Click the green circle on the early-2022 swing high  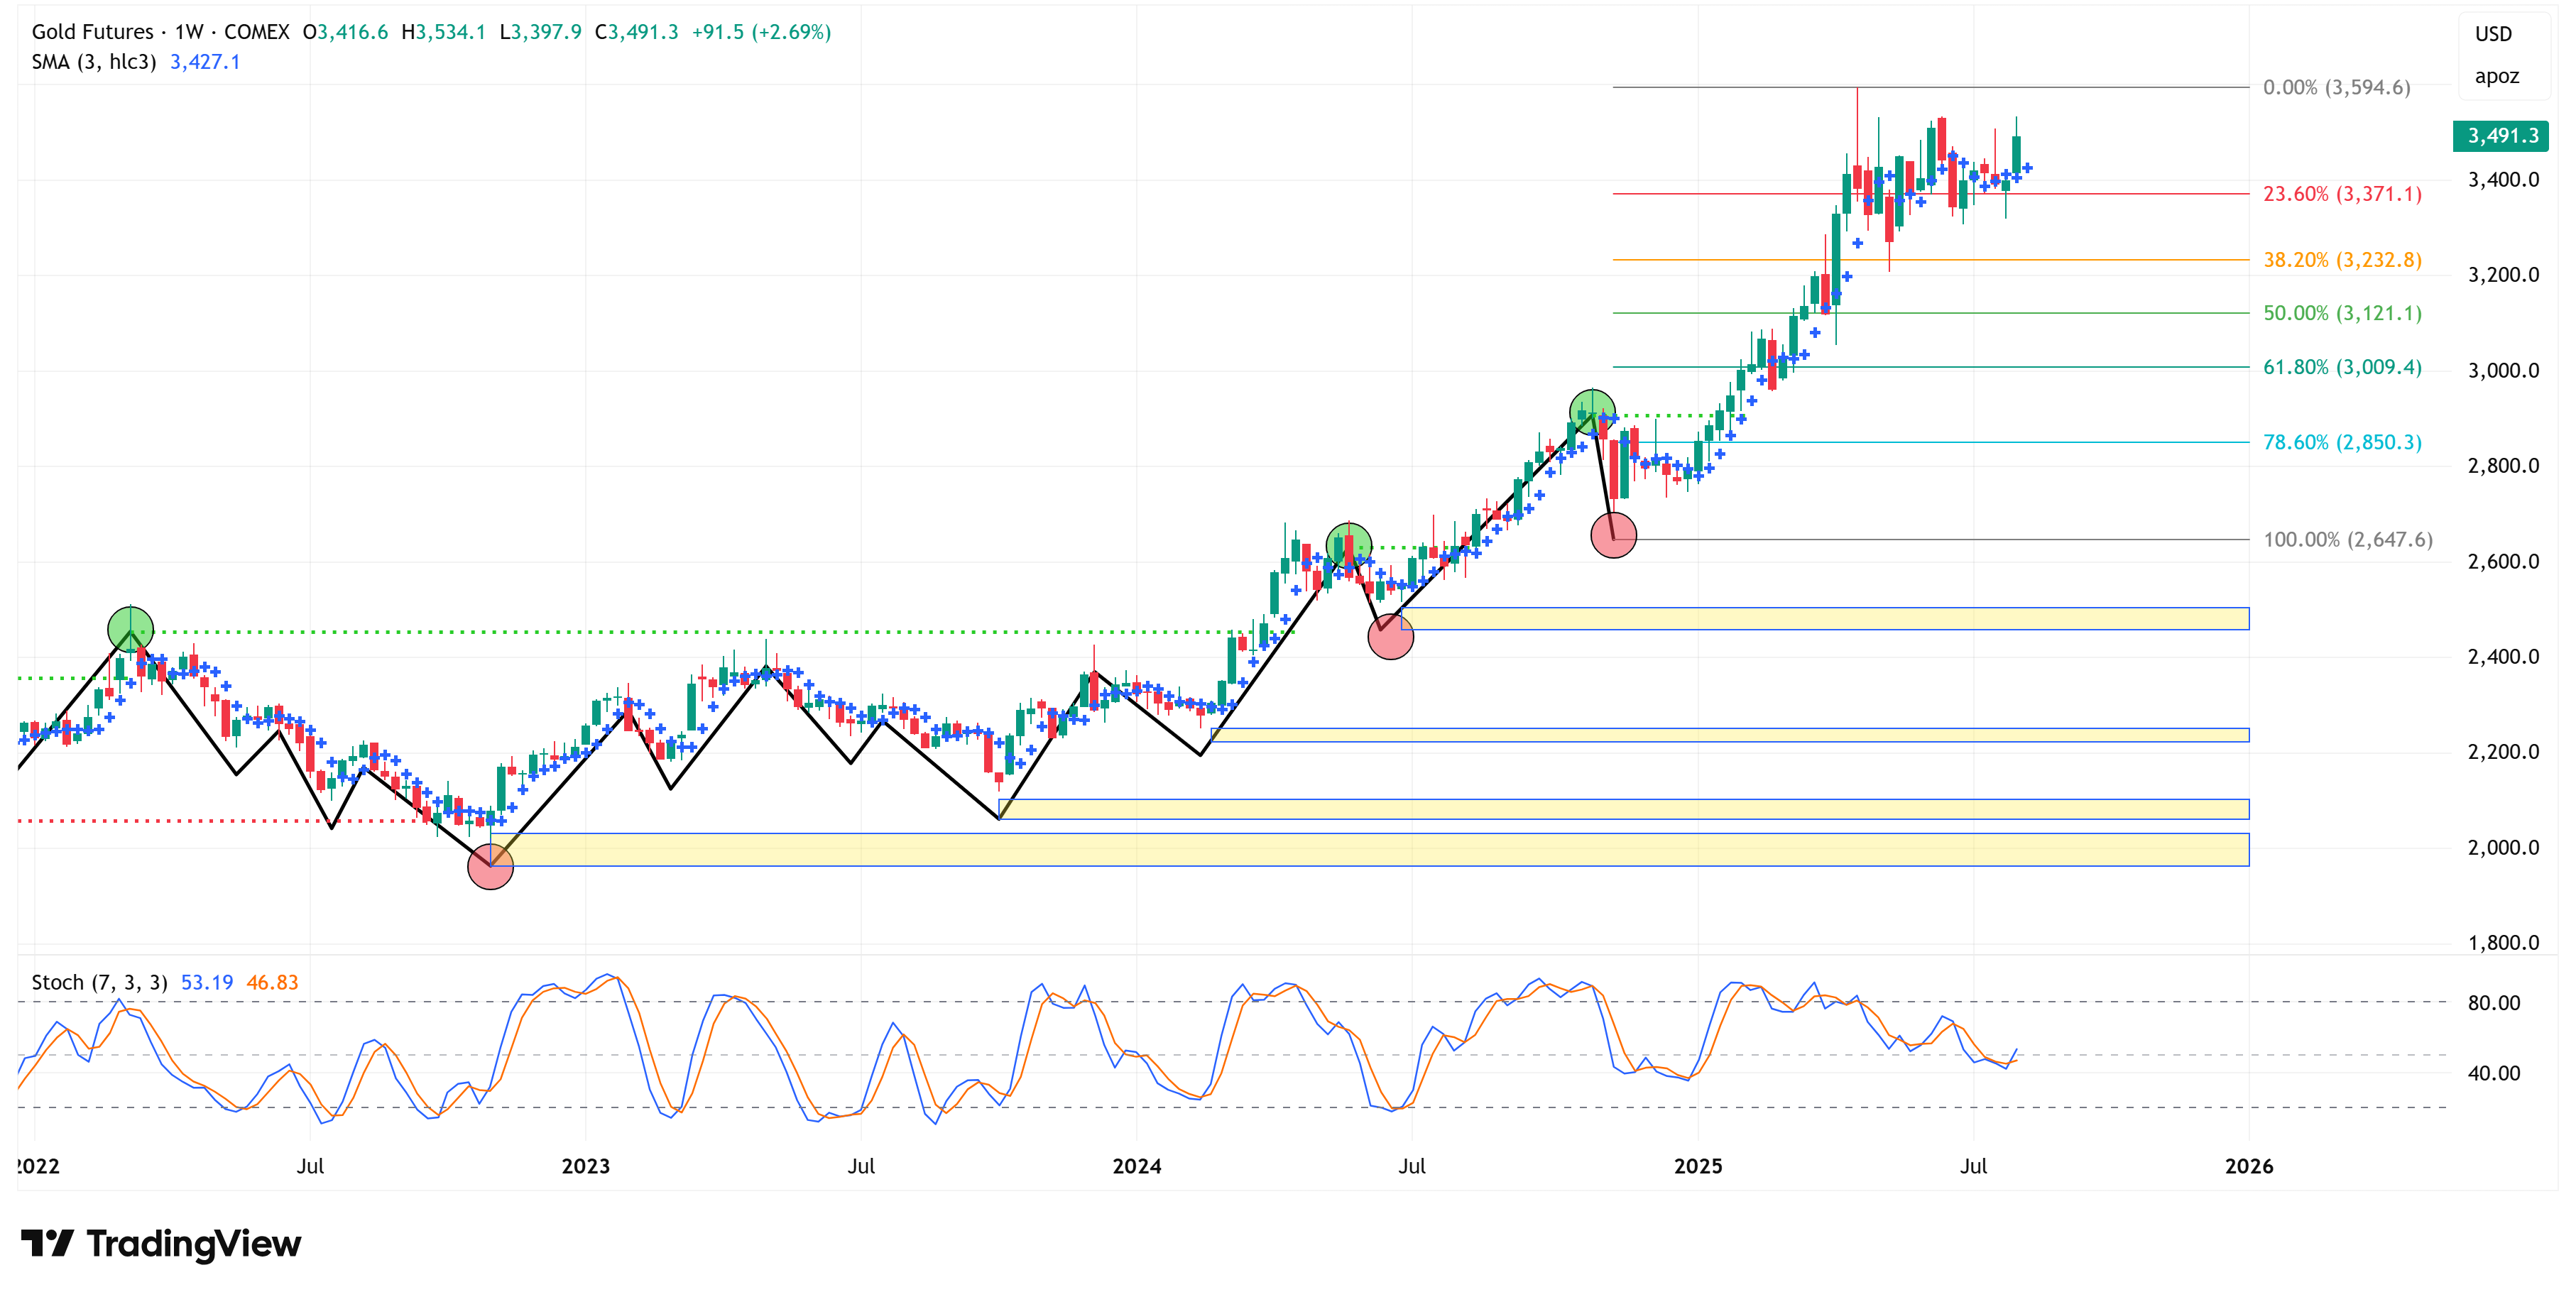pos(130,630)
